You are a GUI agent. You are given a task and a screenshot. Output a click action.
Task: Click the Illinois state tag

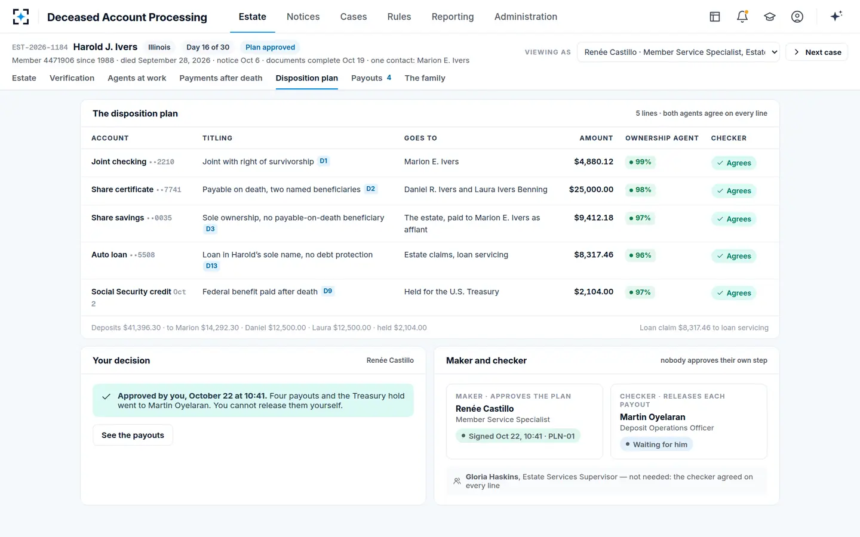click(x=159, y=47)
